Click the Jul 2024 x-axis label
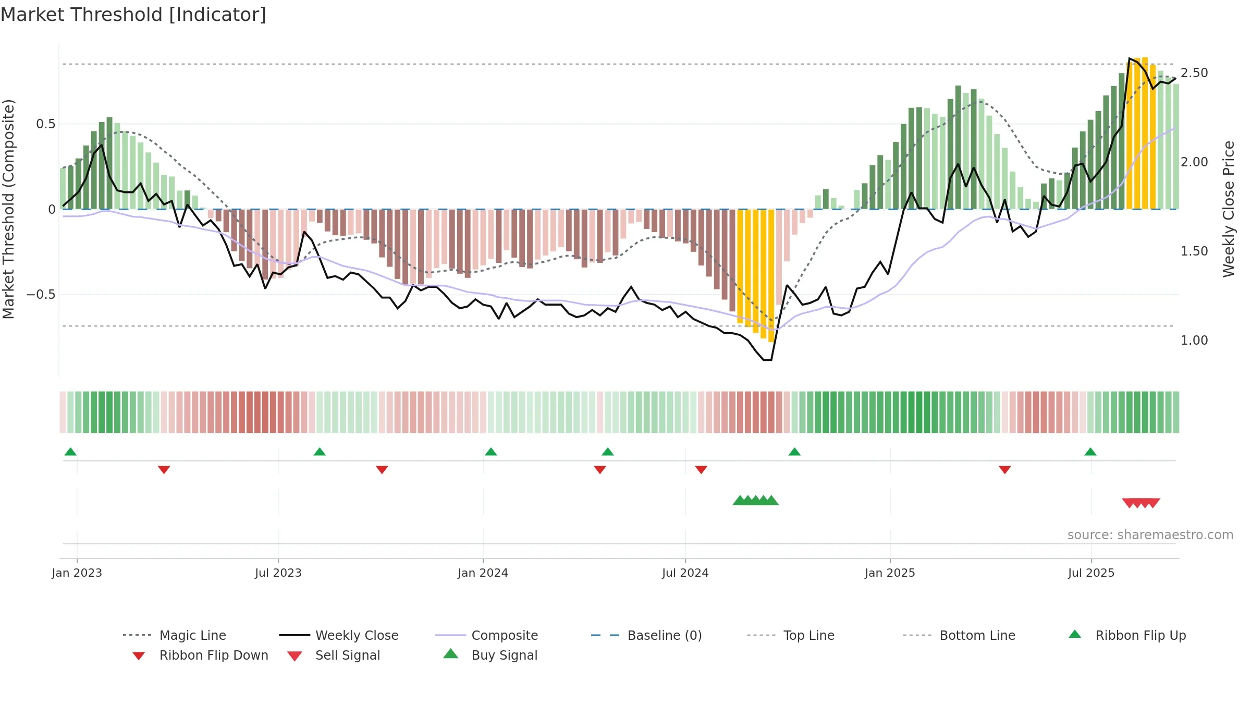This screenshot has height=704, width=1251. [685, 573]
